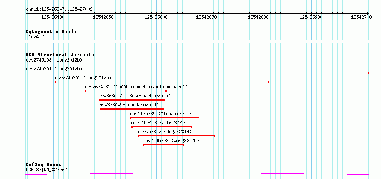Select the esv2745203 (Wong2012b) label
The image size is (381, 179).
coord(171,141)
